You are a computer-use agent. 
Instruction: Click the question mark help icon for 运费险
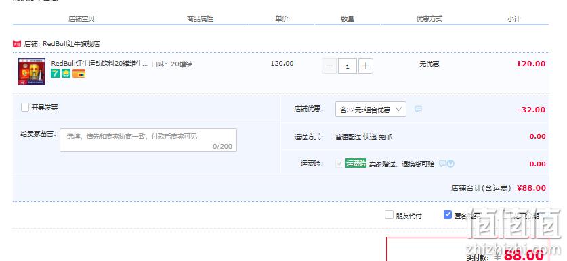pyautogui.click(x=450, y=164)
